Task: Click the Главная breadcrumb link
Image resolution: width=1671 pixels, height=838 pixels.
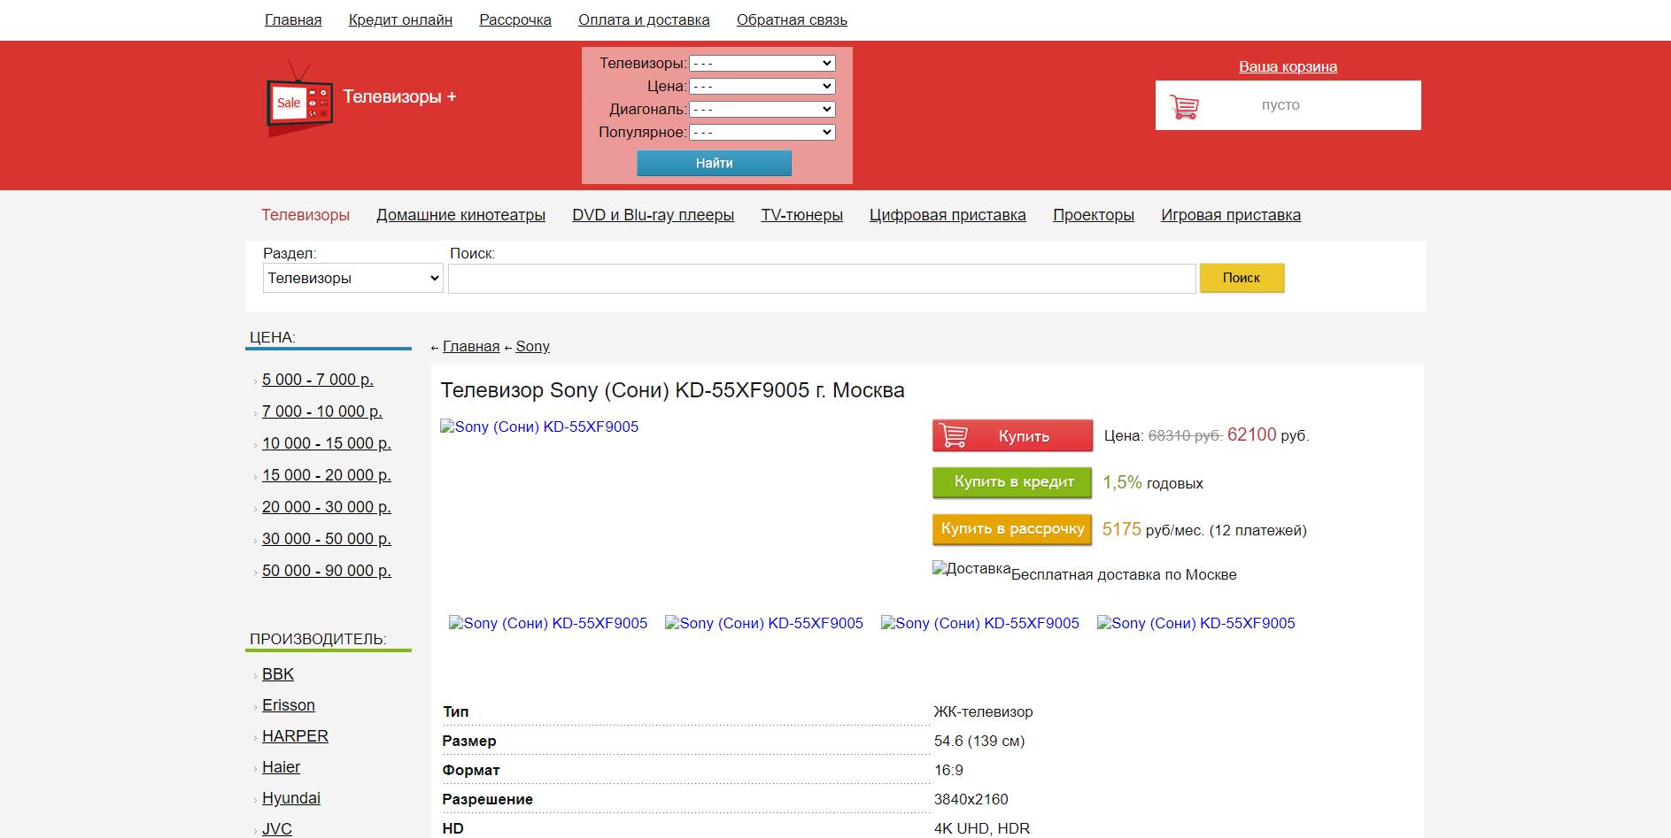Action: coord(471,346)
